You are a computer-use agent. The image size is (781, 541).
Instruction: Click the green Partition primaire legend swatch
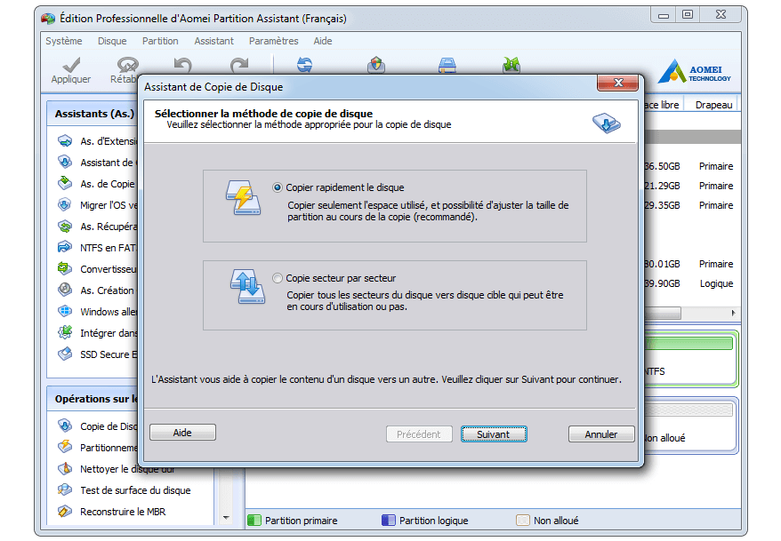[254, 521]
